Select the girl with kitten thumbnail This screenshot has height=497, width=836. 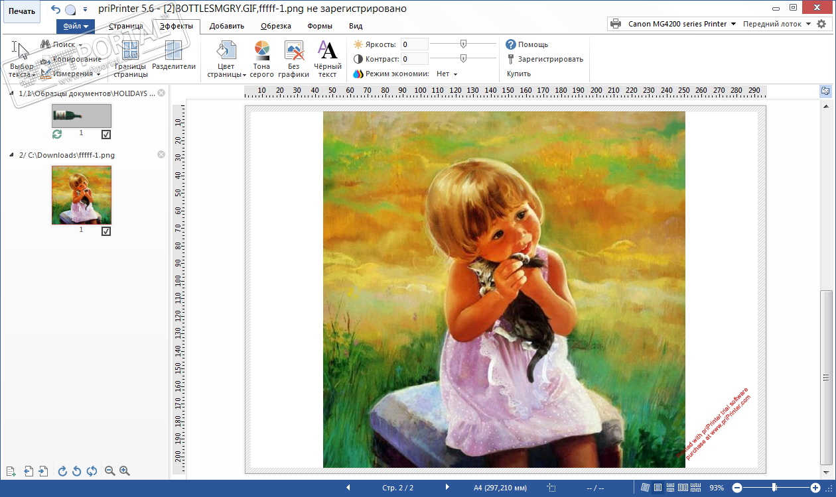82,195
